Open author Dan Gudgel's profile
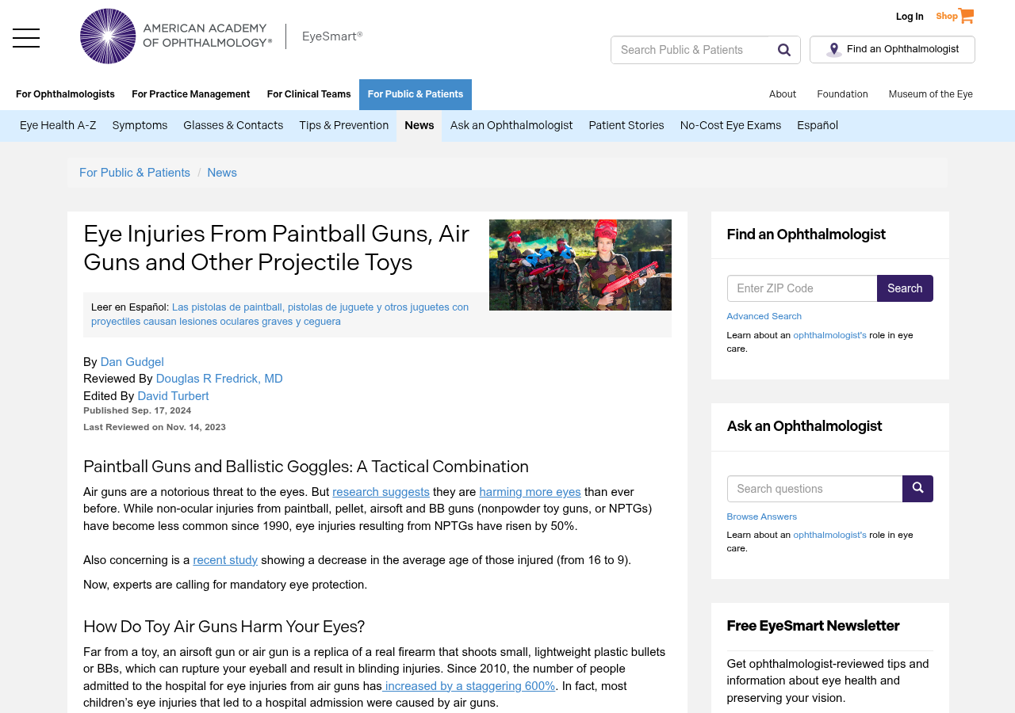1015x713 pixels. coord(132,362)
